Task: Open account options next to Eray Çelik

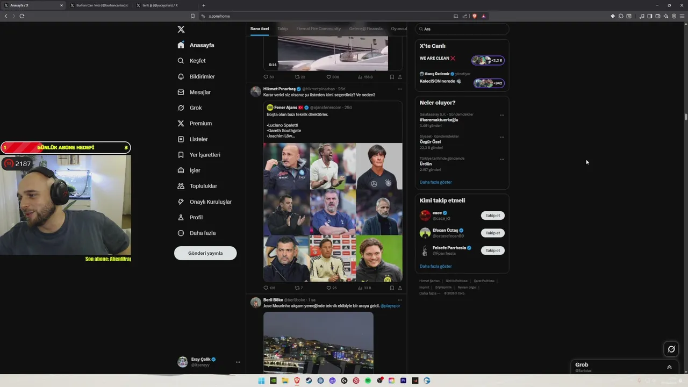Action: (x=238, y=362)
